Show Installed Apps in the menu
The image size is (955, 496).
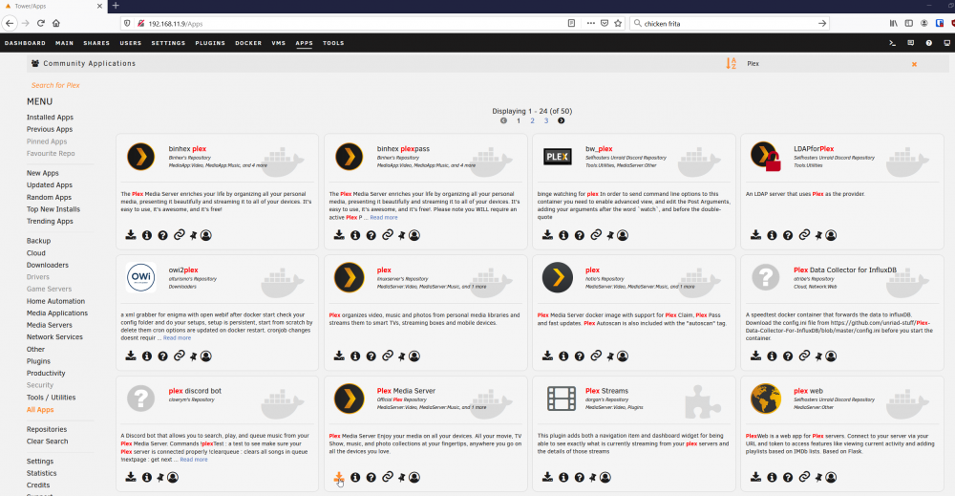pos(50,117)
